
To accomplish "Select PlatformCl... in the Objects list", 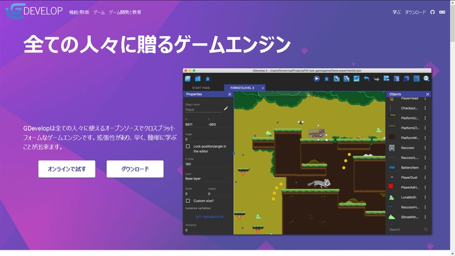I will pos(410,128).
